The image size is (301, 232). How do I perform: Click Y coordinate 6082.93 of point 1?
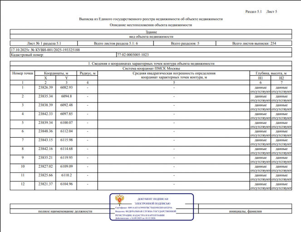pyautogui.click(x=66, y=87)
